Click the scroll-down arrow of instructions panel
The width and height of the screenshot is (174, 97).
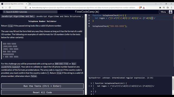click(x=86, y=94)
